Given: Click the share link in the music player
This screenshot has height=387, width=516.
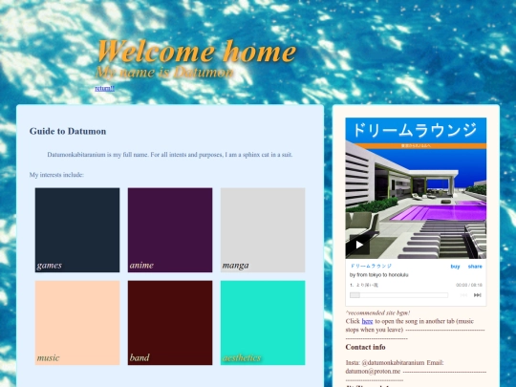Looking at the screenshot, I should [x=475, y=267].
